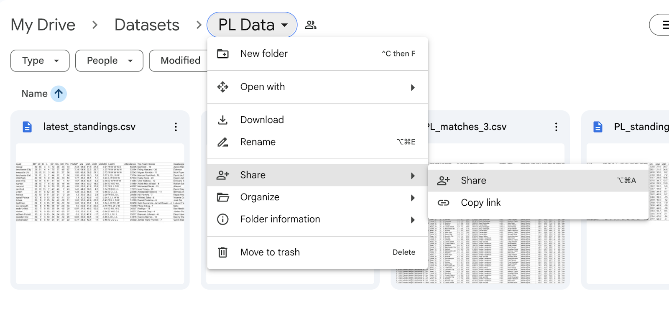
Task: Navigate to My Drive breadcrumb
Action: tap(43, 25)
